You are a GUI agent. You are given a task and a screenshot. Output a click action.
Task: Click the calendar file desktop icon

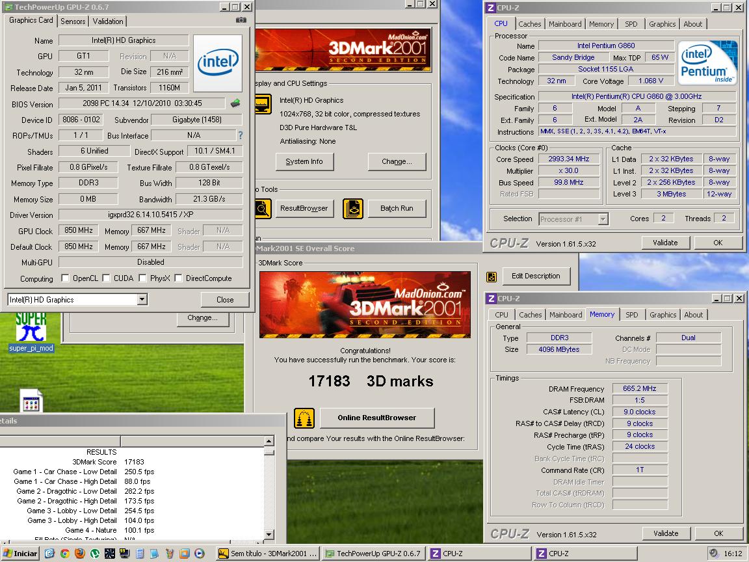click(x=31, y=401)
